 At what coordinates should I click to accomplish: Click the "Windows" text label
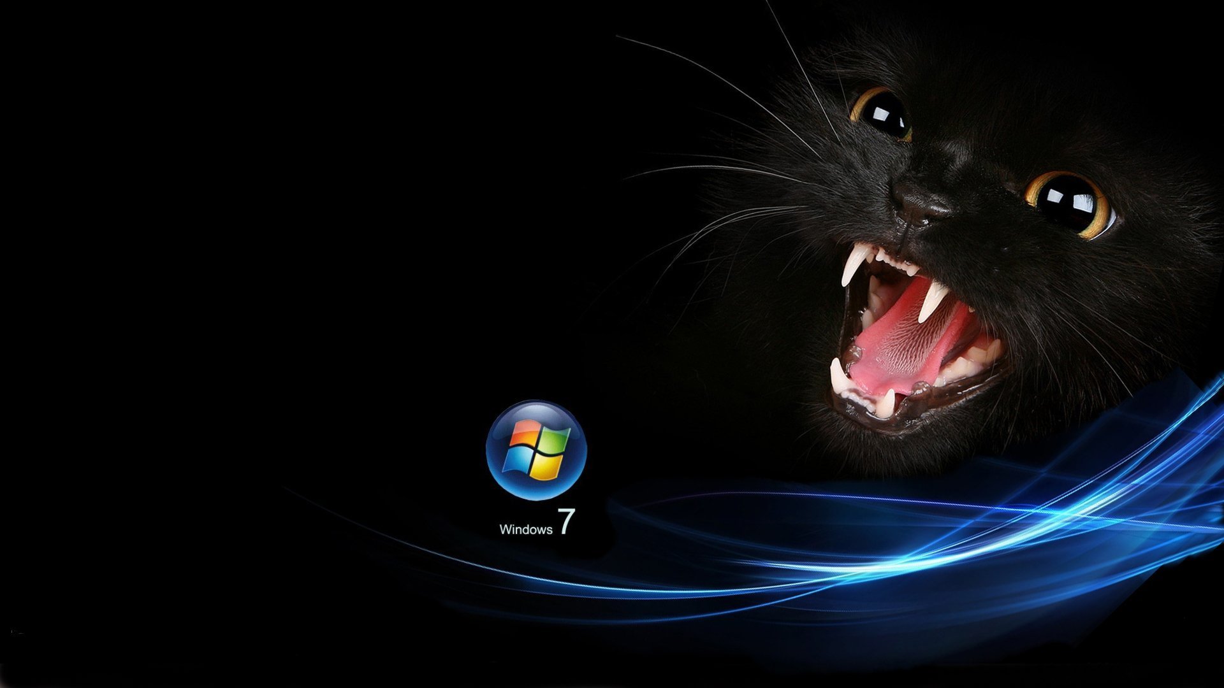(x=526, y=529)
